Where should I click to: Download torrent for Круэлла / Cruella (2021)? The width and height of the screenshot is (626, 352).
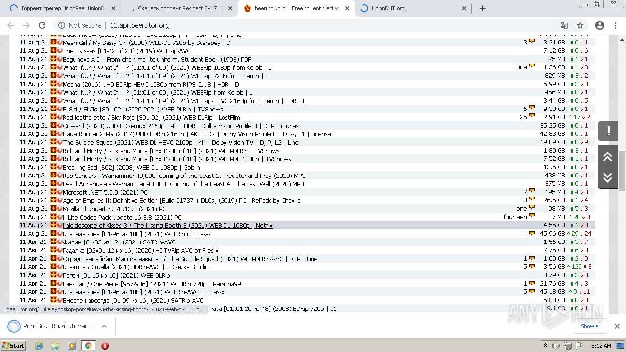click(x=53, y=266)
